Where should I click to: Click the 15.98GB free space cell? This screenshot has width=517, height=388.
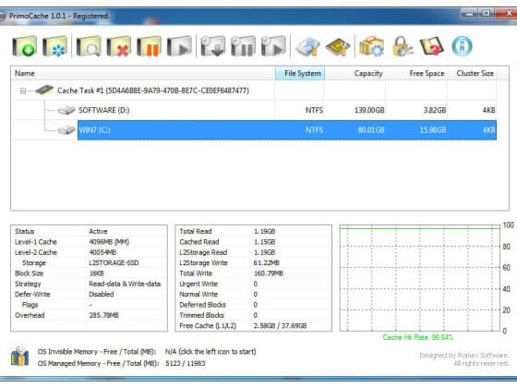click(433, 130)
